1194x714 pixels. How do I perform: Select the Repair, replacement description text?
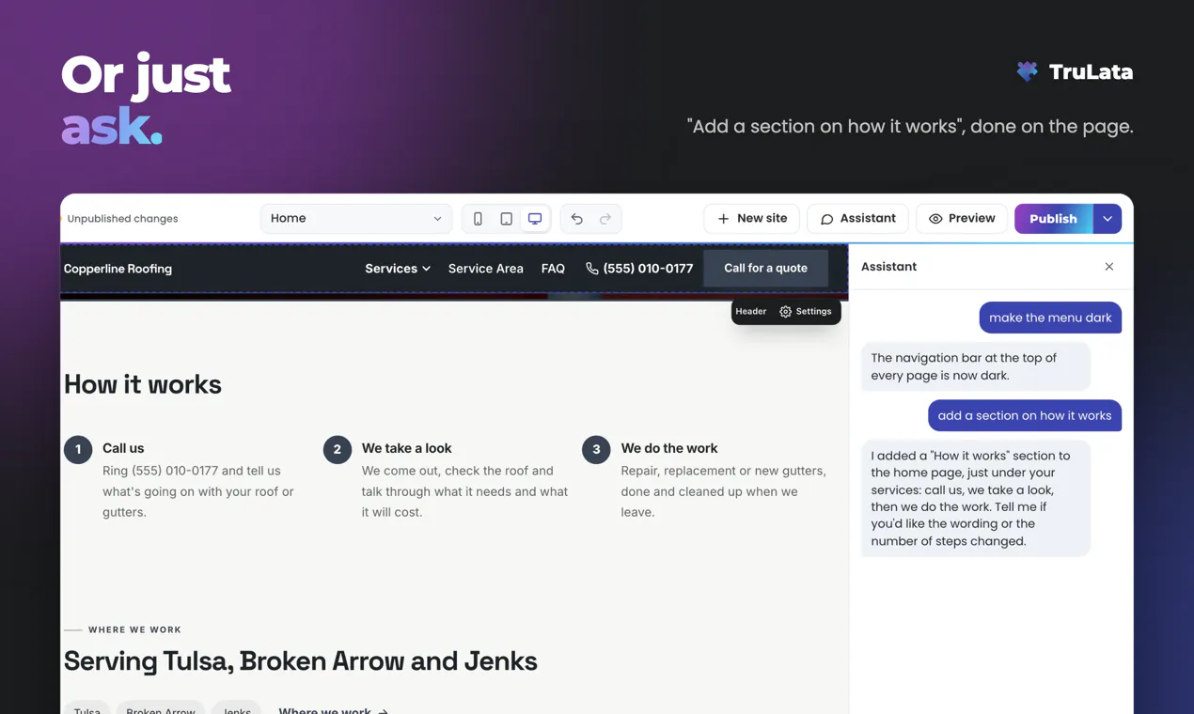[723, 491]
